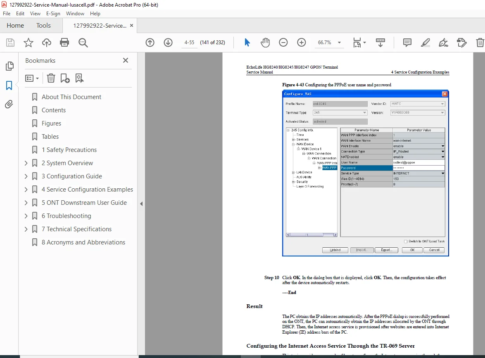Go to previous page arrow

coord(150,43)
